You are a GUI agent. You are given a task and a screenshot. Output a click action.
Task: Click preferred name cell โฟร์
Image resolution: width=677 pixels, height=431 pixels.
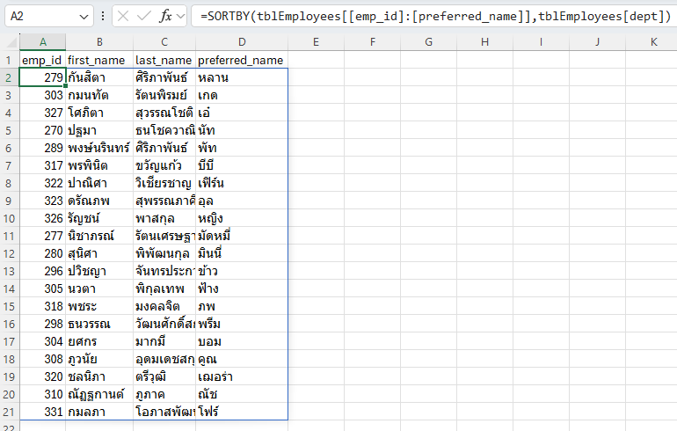tap(242, 412)
